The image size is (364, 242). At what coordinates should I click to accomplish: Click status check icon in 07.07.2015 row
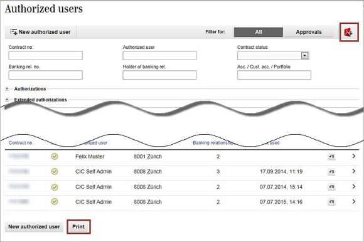(55, 202)
